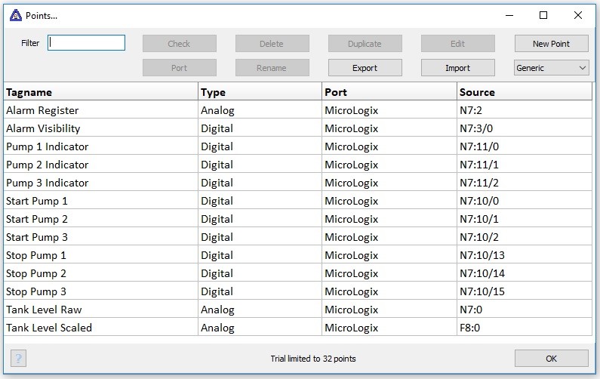Image resolution: width=600 pixels, height=379 pixels.
Task: Sort by the Source column header
Action: click(x=525, y=92)
